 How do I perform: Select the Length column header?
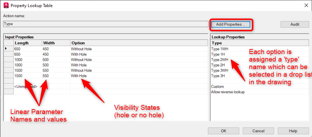tap(28, 43)
